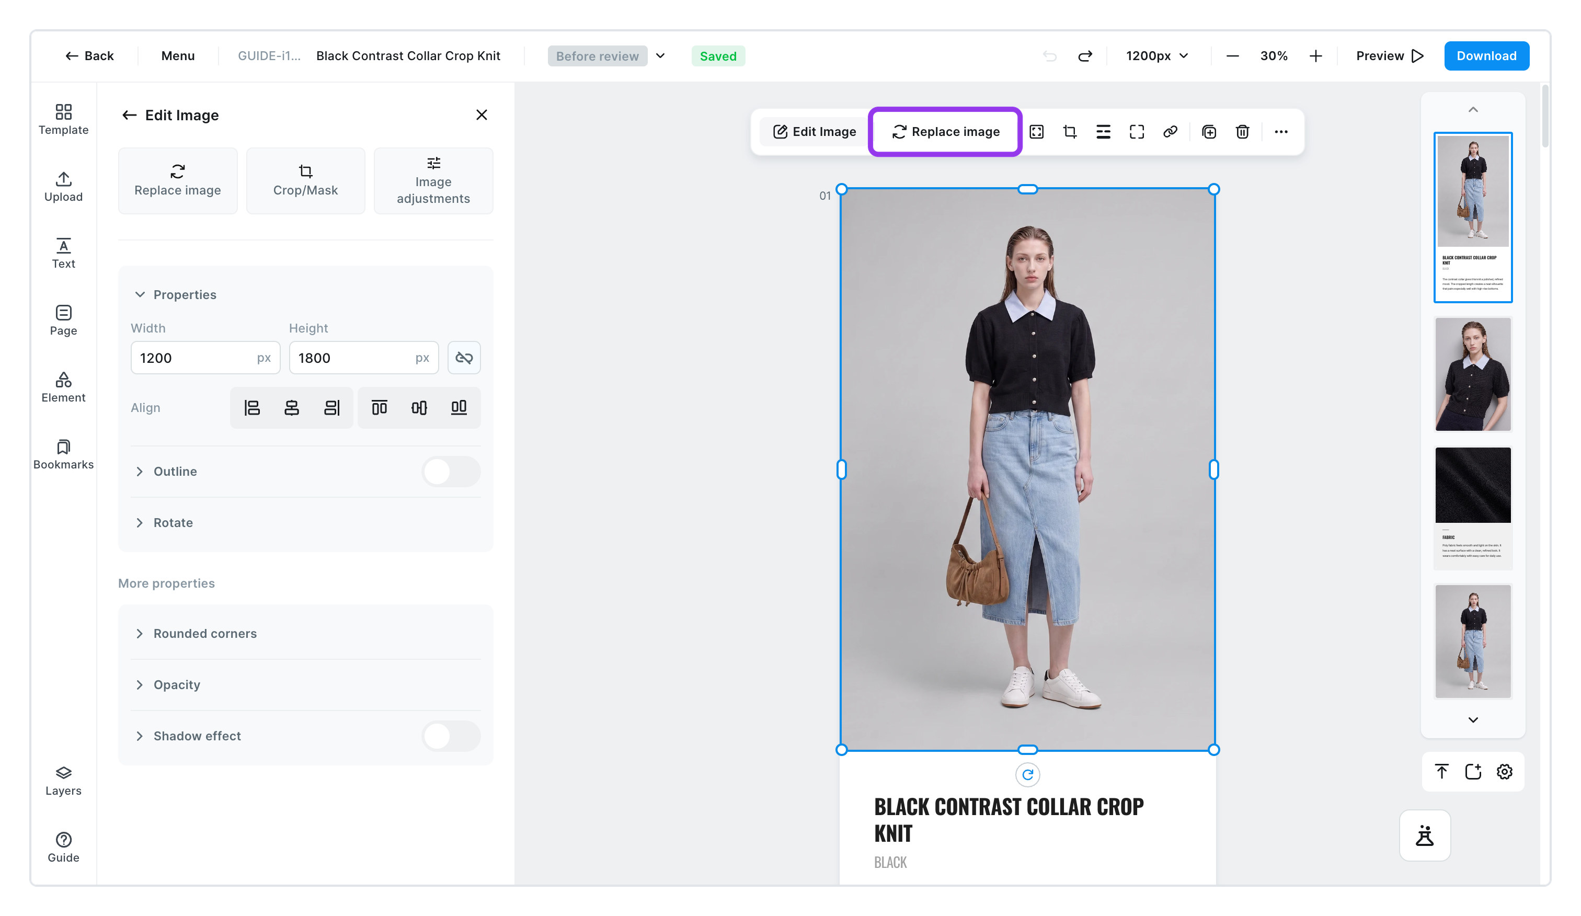
Task: Select the Text tool in sidebar
Action: point(63,254)
